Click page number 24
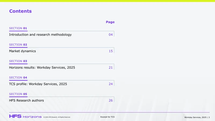The width and height of the screenshot is (215, 121). point(111,84)
